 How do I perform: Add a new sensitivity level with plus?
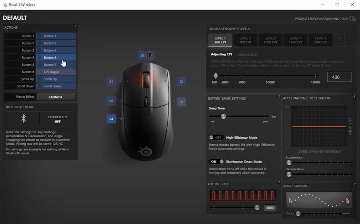point(340,38)
